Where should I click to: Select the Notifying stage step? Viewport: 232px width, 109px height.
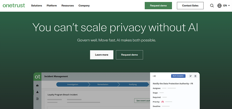coord(133,84)
